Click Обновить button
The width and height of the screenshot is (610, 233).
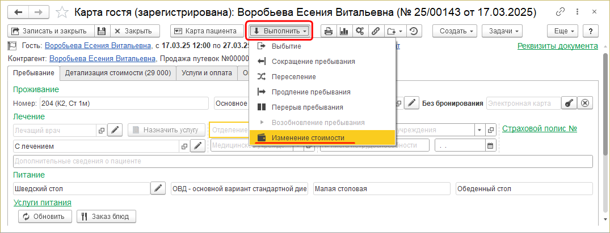(x=45, y=217)
